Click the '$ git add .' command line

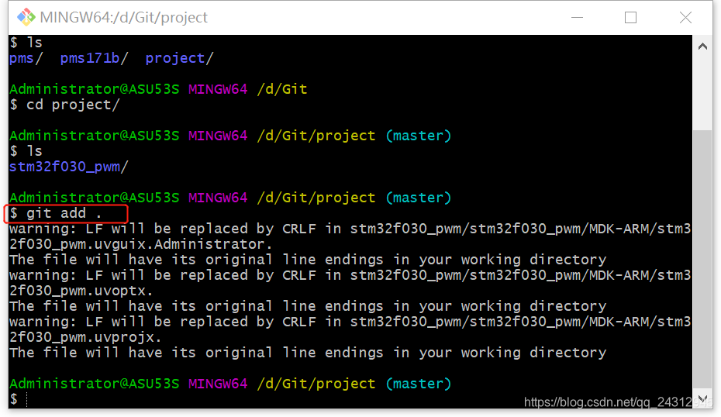56,213
